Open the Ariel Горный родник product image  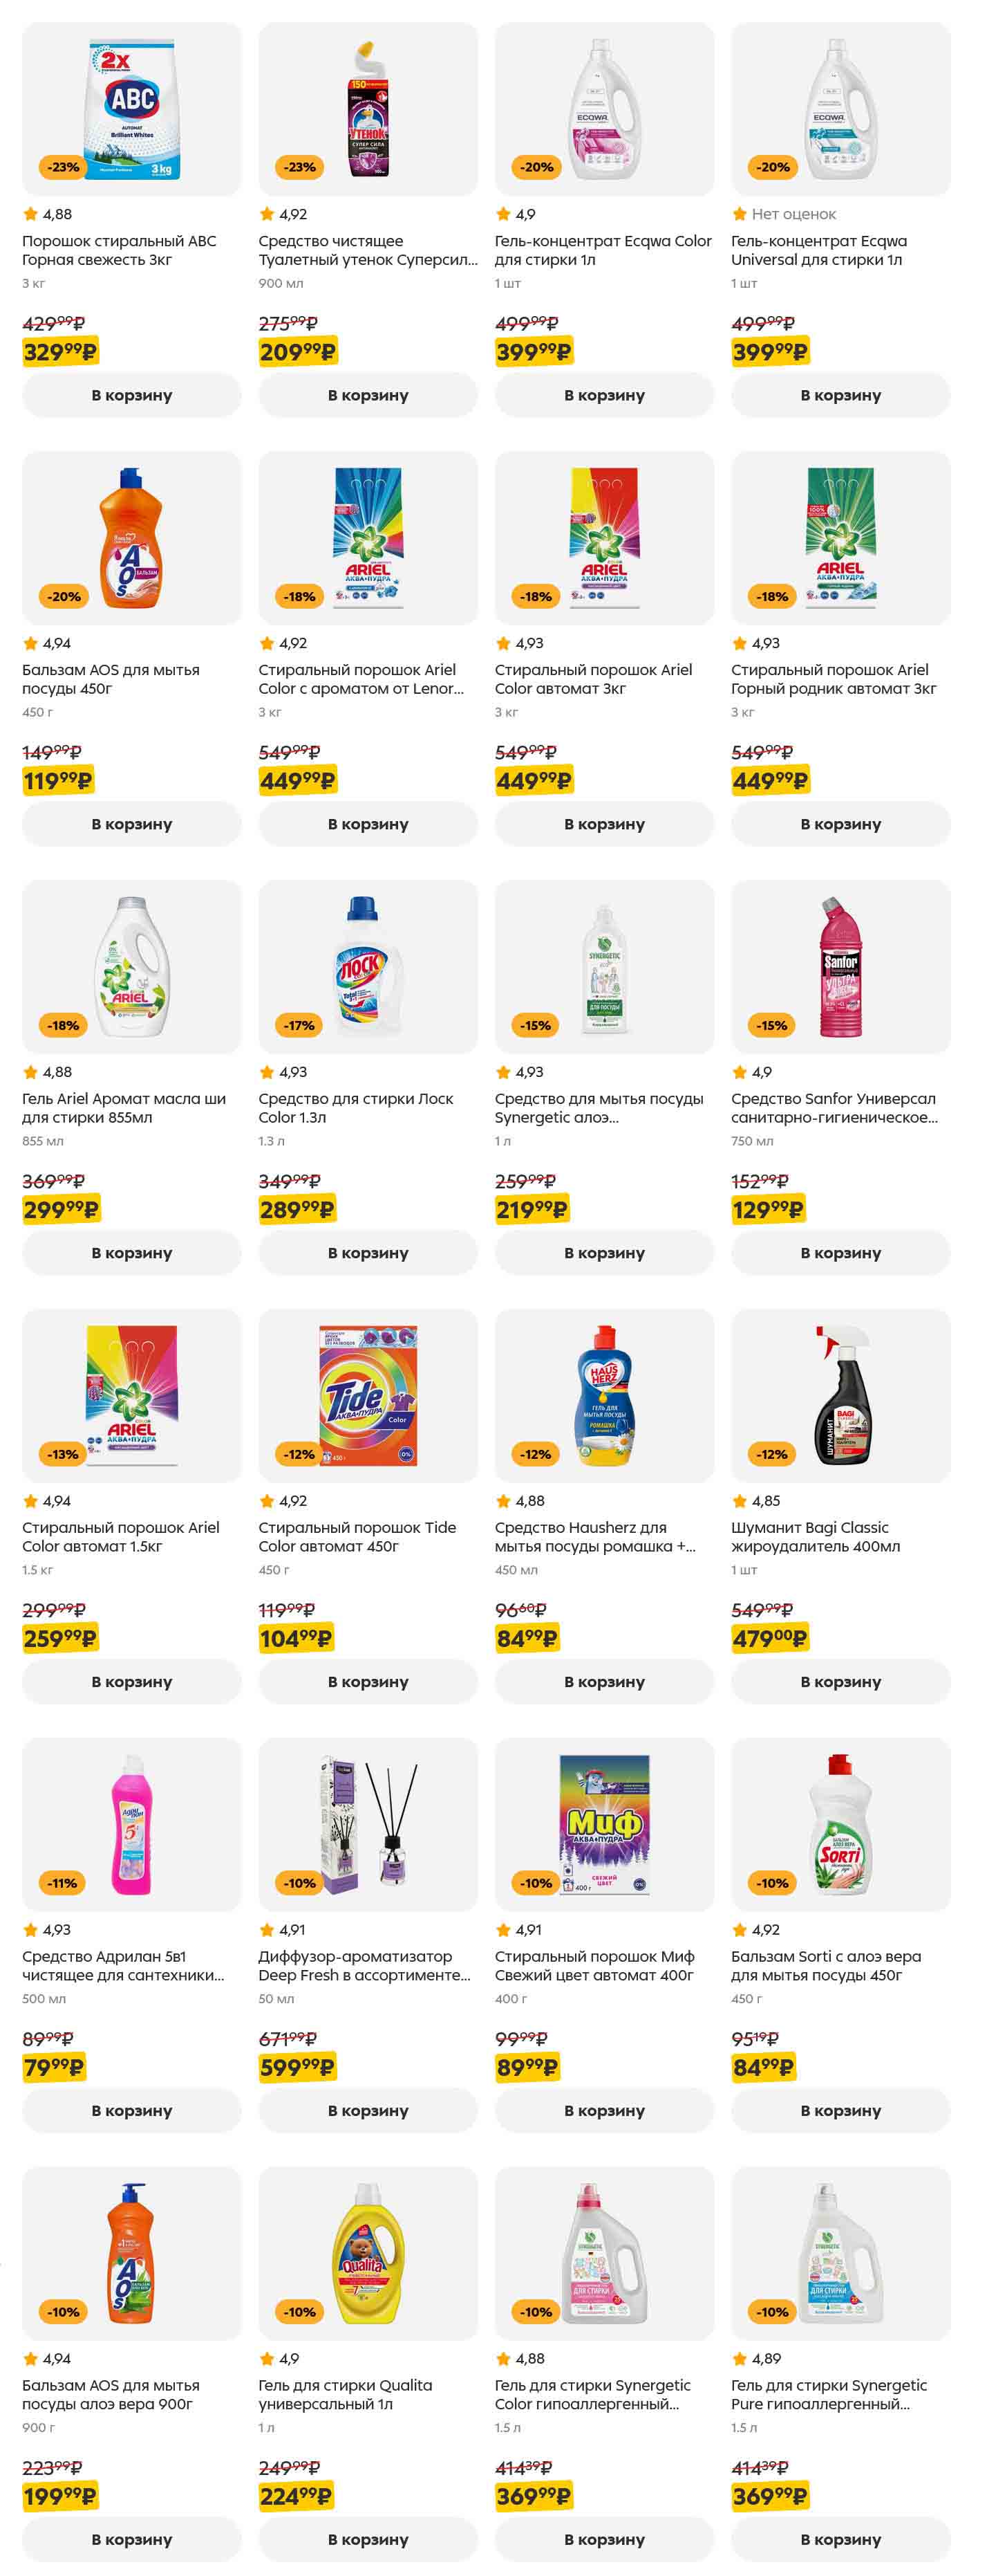840,537
